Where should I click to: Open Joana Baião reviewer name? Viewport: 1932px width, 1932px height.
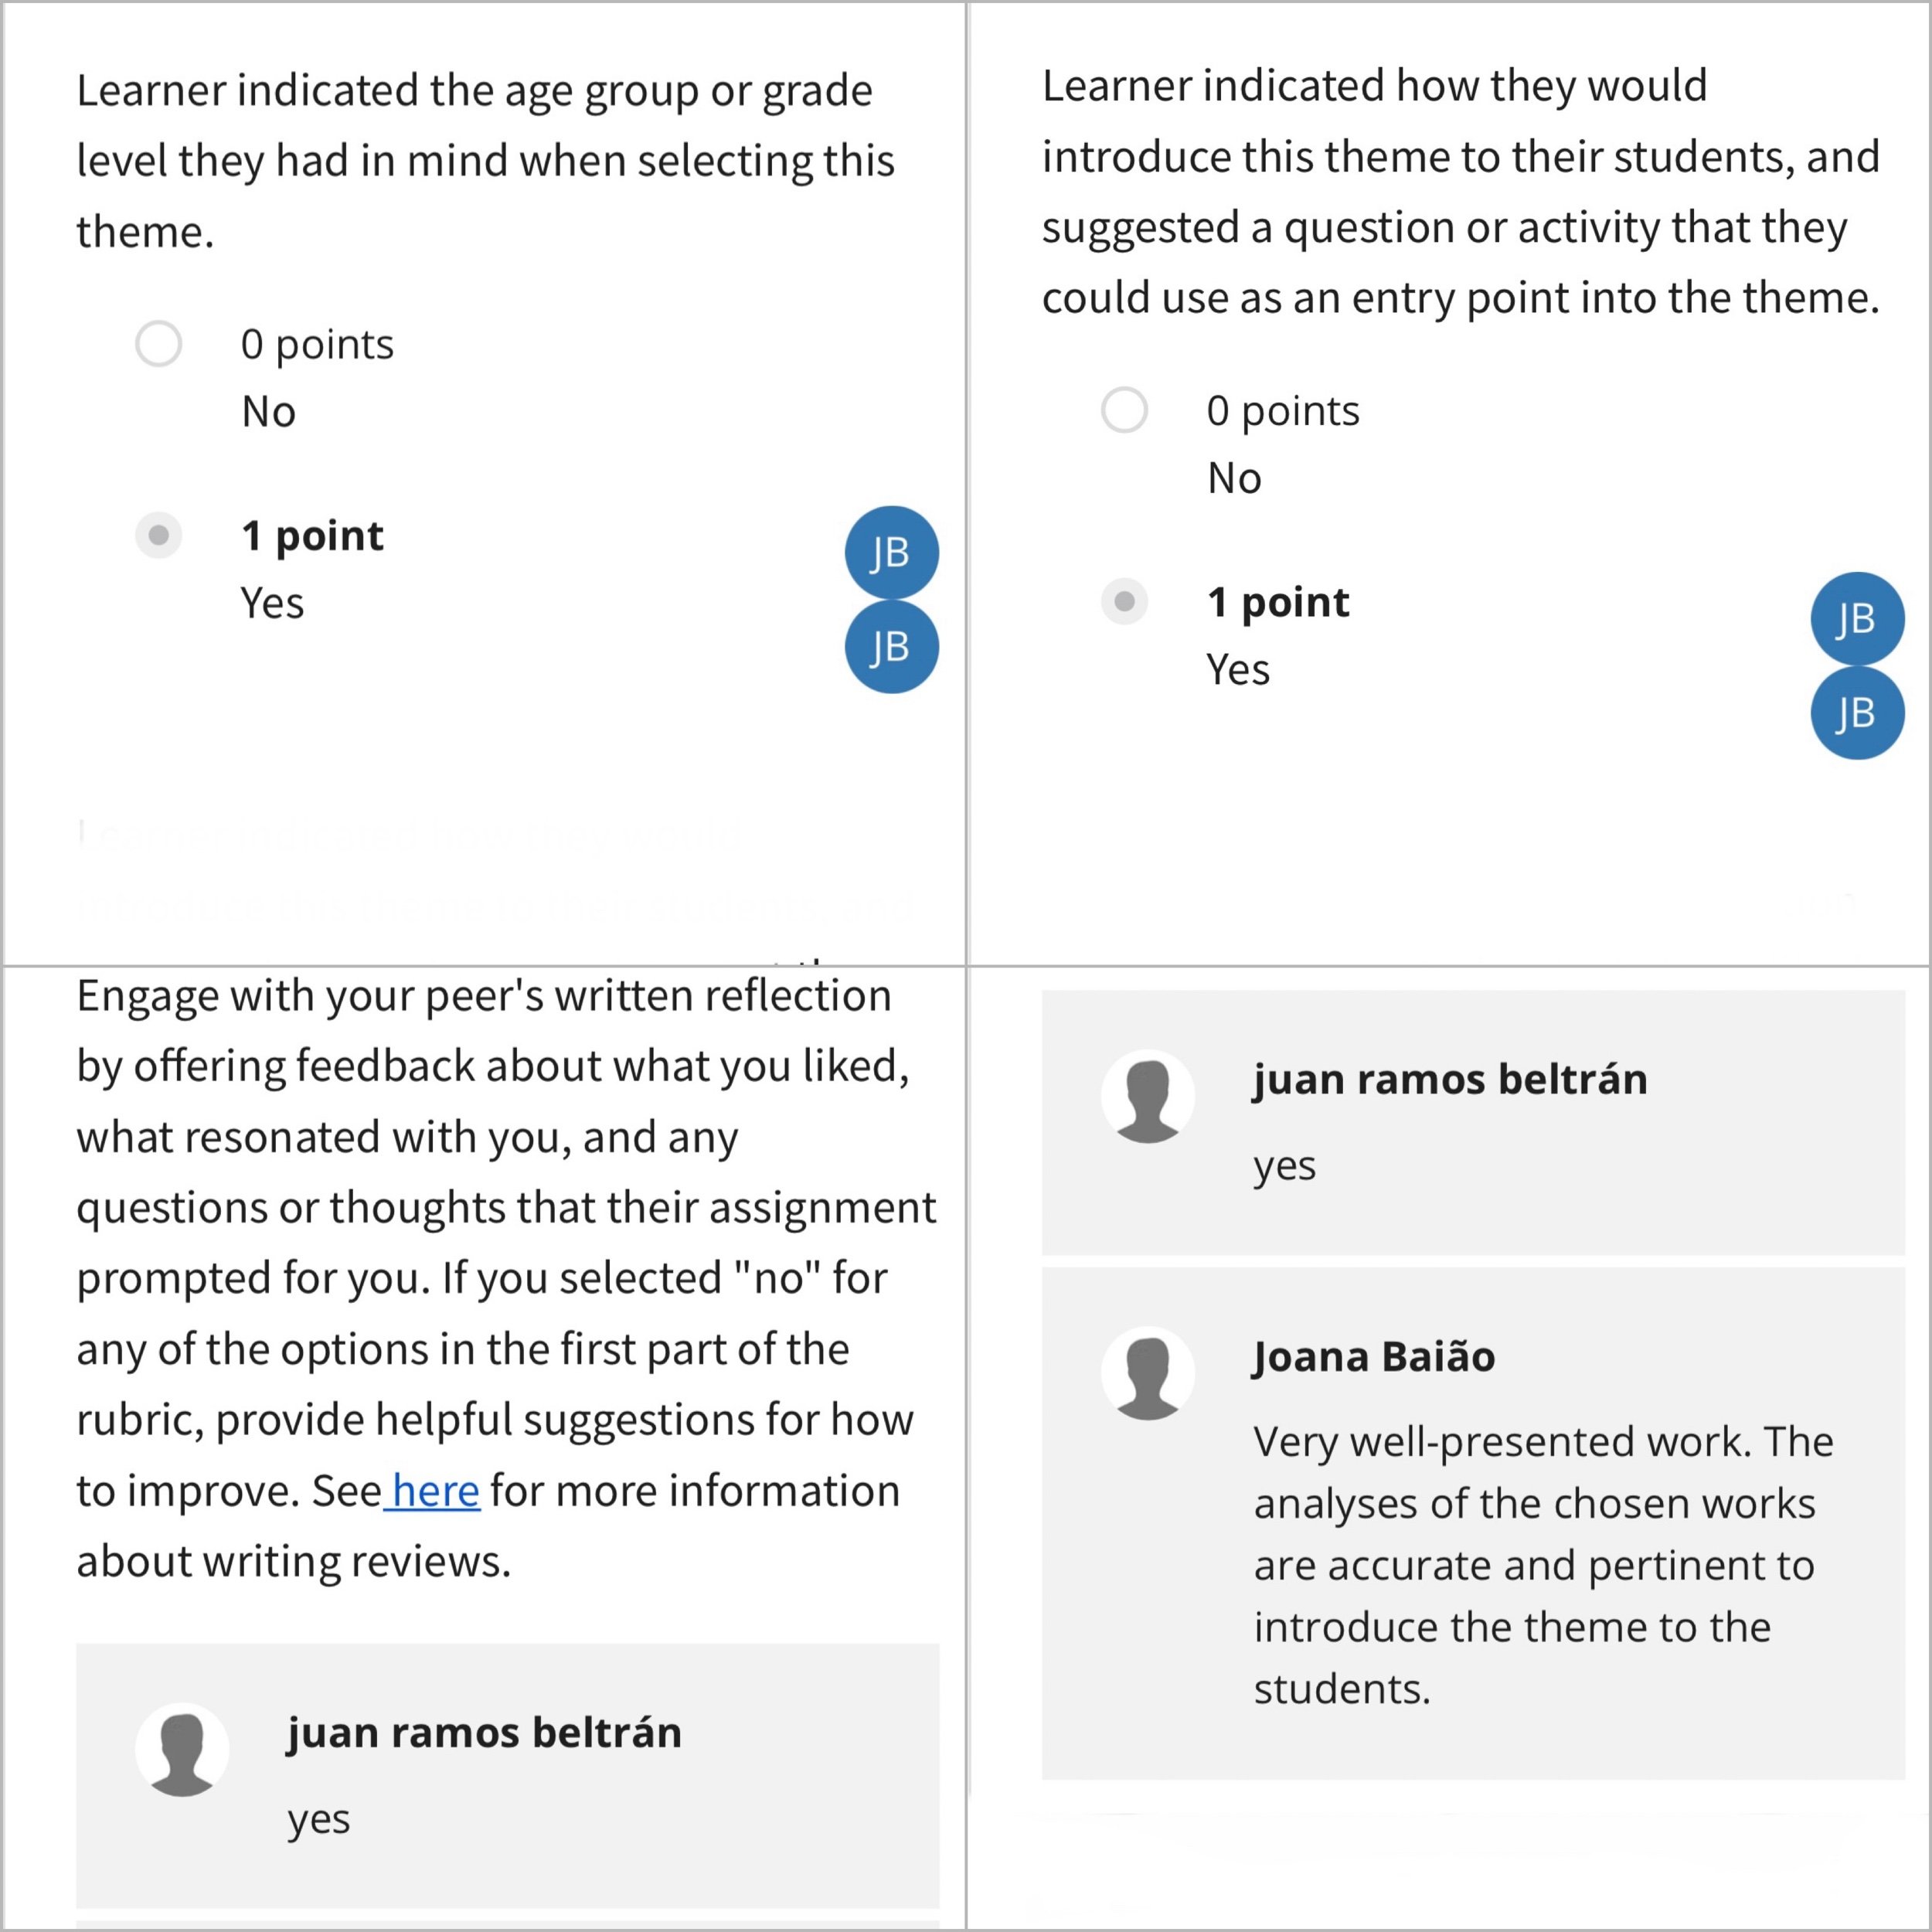pyautogui.click(x=1374, y=1357)
